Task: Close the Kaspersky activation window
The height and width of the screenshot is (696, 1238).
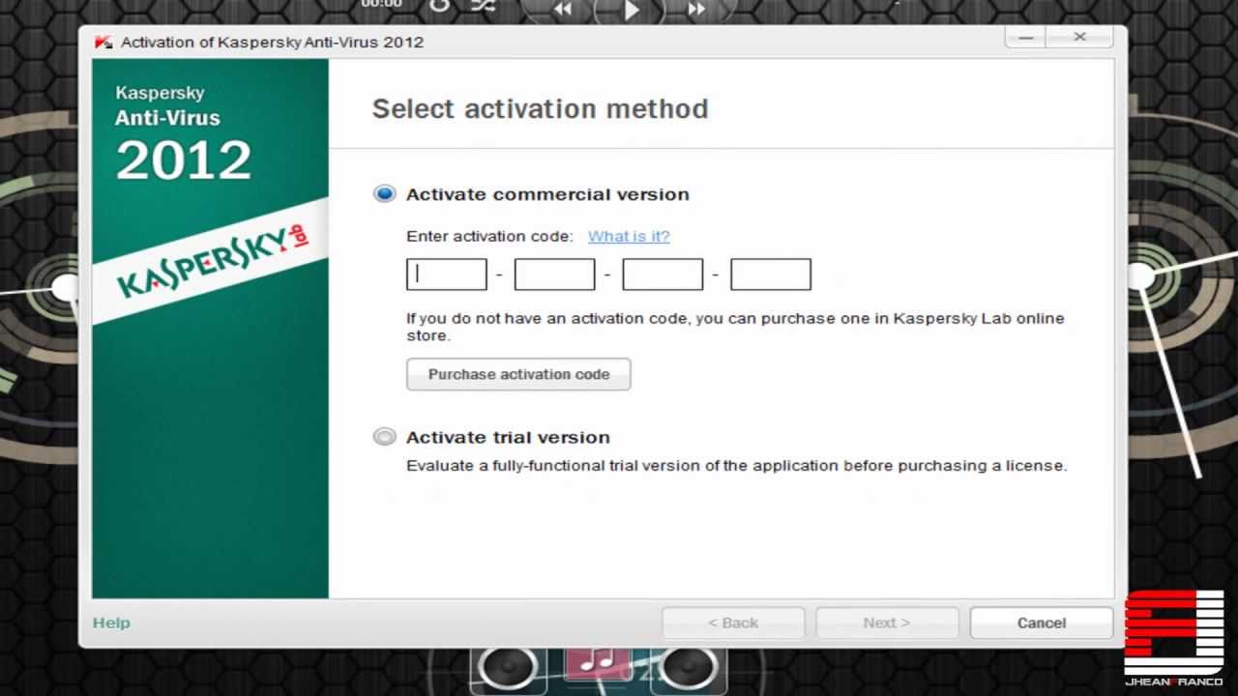Action: (1079, 37)
